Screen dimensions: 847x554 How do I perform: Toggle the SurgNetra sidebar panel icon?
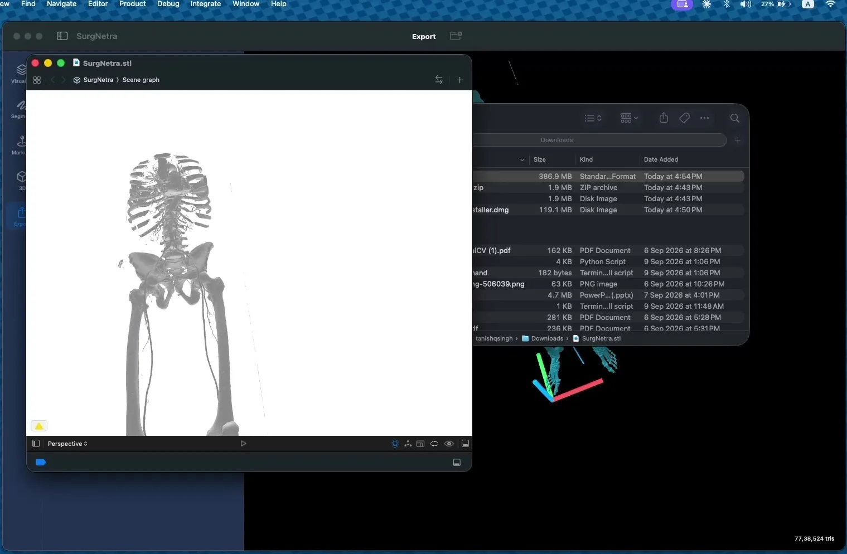(x=62, y=36)
